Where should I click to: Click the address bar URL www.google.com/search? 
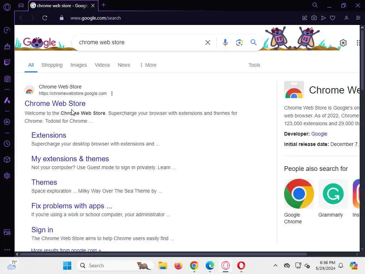click(96, 18)
